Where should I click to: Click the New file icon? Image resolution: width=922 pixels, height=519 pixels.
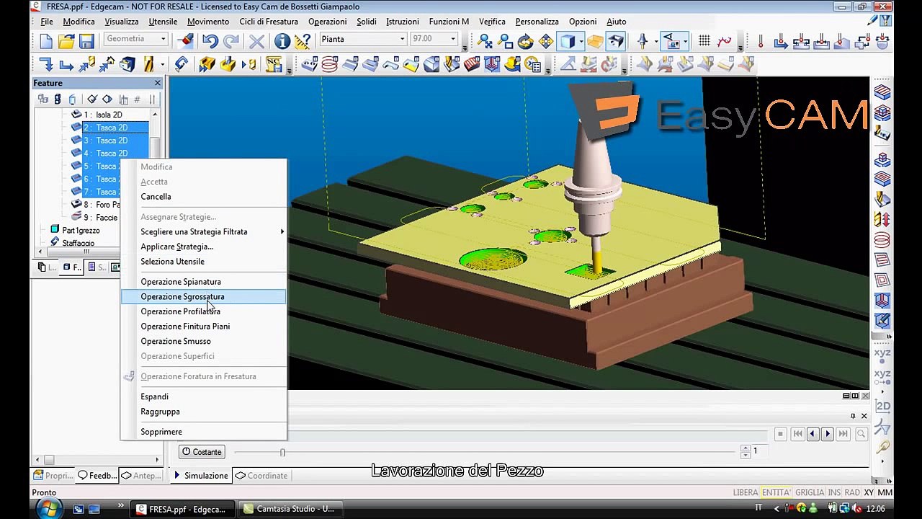point(46,41)
